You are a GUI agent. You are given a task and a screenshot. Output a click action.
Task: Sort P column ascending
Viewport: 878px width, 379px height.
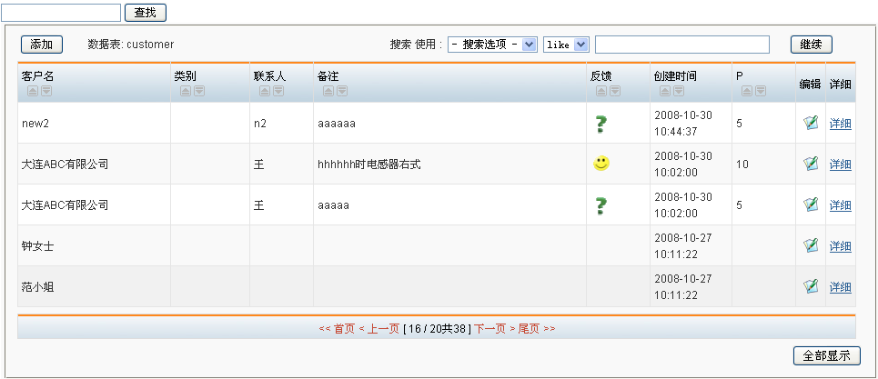click(x=747, y=91)
